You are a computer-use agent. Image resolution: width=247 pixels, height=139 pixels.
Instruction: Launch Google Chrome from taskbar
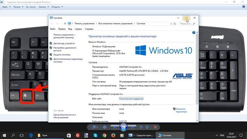(x=104, y=136)
